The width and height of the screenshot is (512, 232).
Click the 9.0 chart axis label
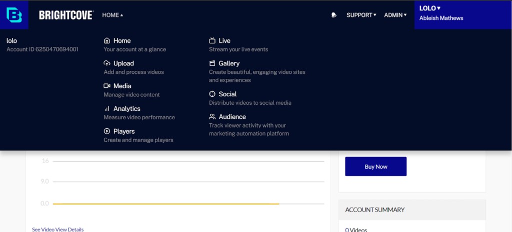click(44, 182)
